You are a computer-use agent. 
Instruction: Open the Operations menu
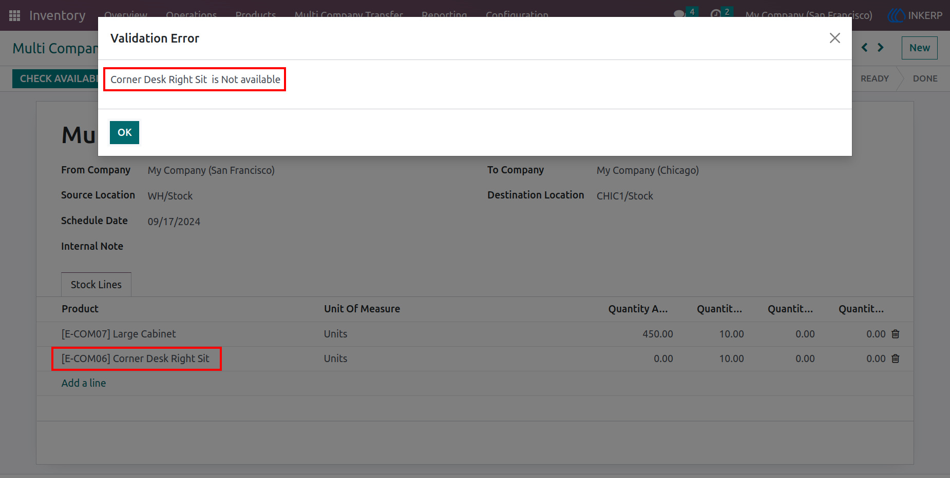[191, 14]
